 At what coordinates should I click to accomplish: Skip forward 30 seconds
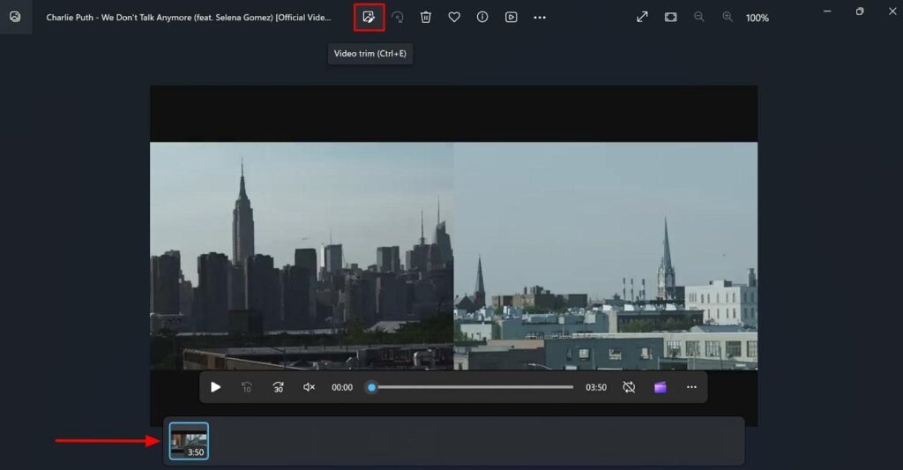click(x=278, y=387)
